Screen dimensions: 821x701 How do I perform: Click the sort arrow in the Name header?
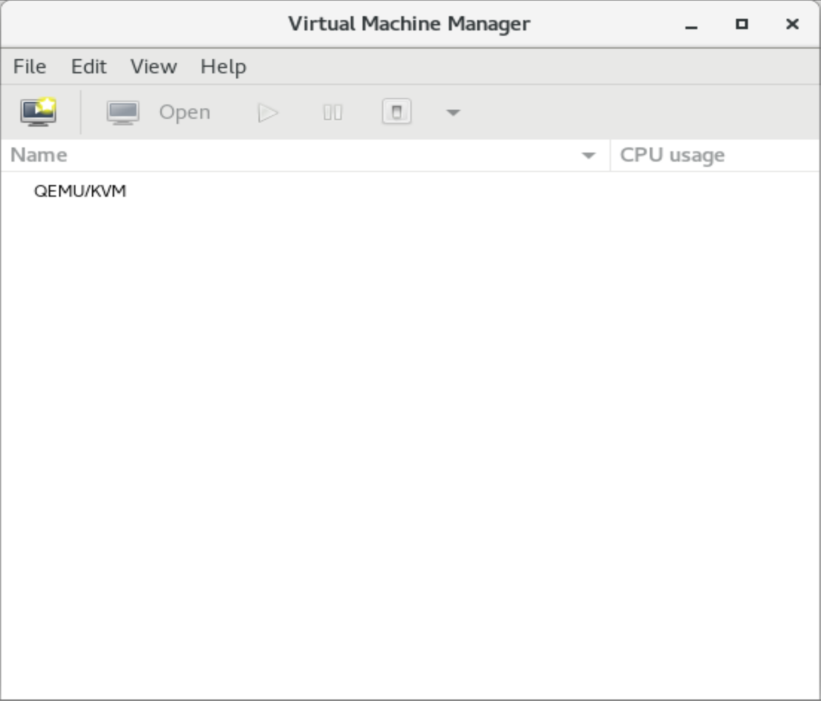click(588, 156)
